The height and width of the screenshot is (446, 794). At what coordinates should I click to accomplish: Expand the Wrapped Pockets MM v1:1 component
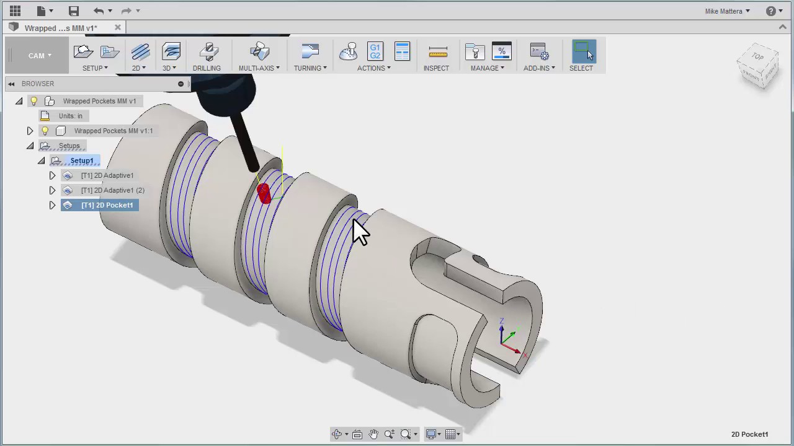pyautogui.click(x=30, y=131)
